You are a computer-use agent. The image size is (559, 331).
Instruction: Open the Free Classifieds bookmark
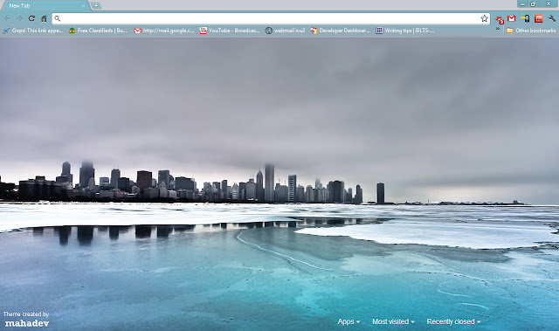[98, 31]
